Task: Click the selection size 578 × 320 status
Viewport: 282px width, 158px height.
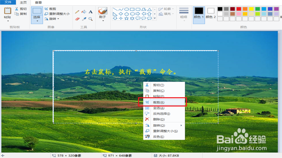Action: [67, 155]
